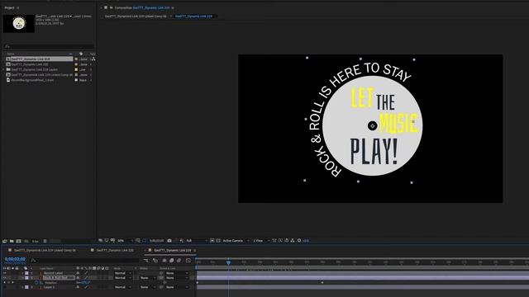The width and height of the screenshot is (529, 297).
Task: Click the label color of Layer 3
Action: tap(26, 287)
